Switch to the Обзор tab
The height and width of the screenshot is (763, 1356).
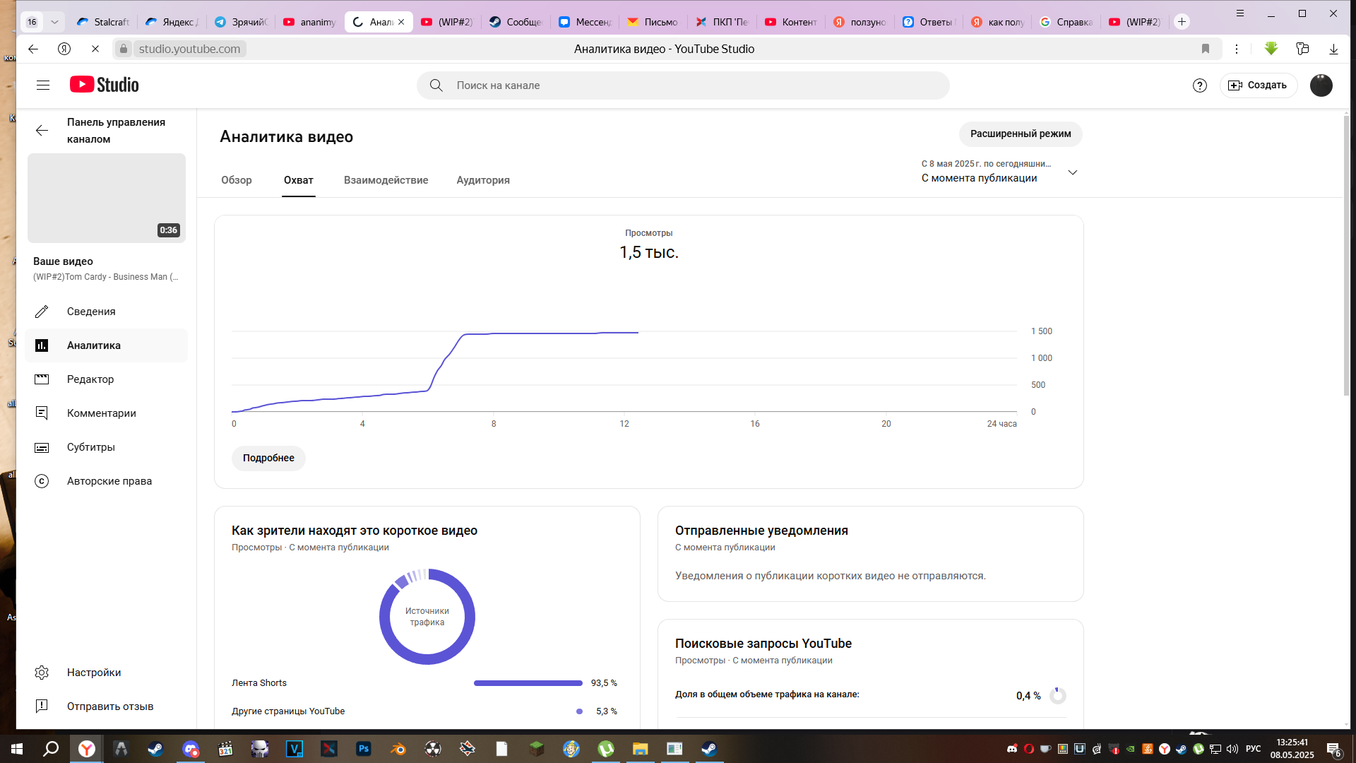coord(236,180)
